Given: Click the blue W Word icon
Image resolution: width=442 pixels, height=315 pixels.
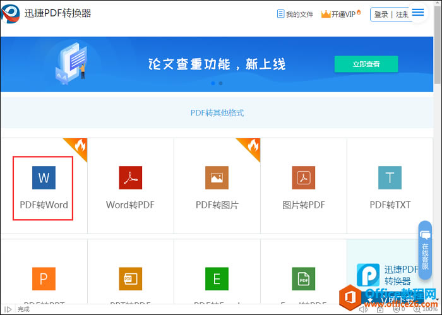Looking at the screenshot, I should click(44, 177).
